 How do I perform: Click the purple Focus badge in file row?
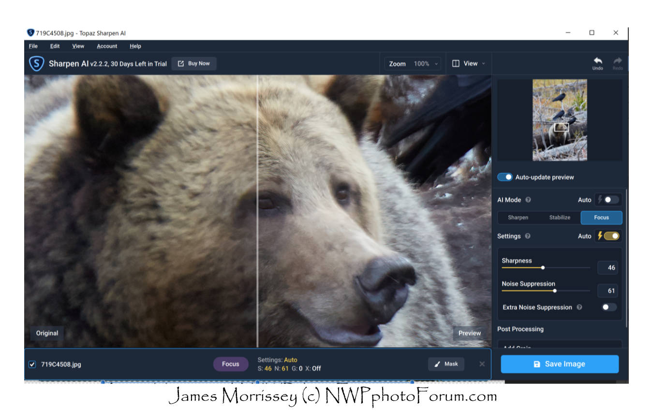231,364
